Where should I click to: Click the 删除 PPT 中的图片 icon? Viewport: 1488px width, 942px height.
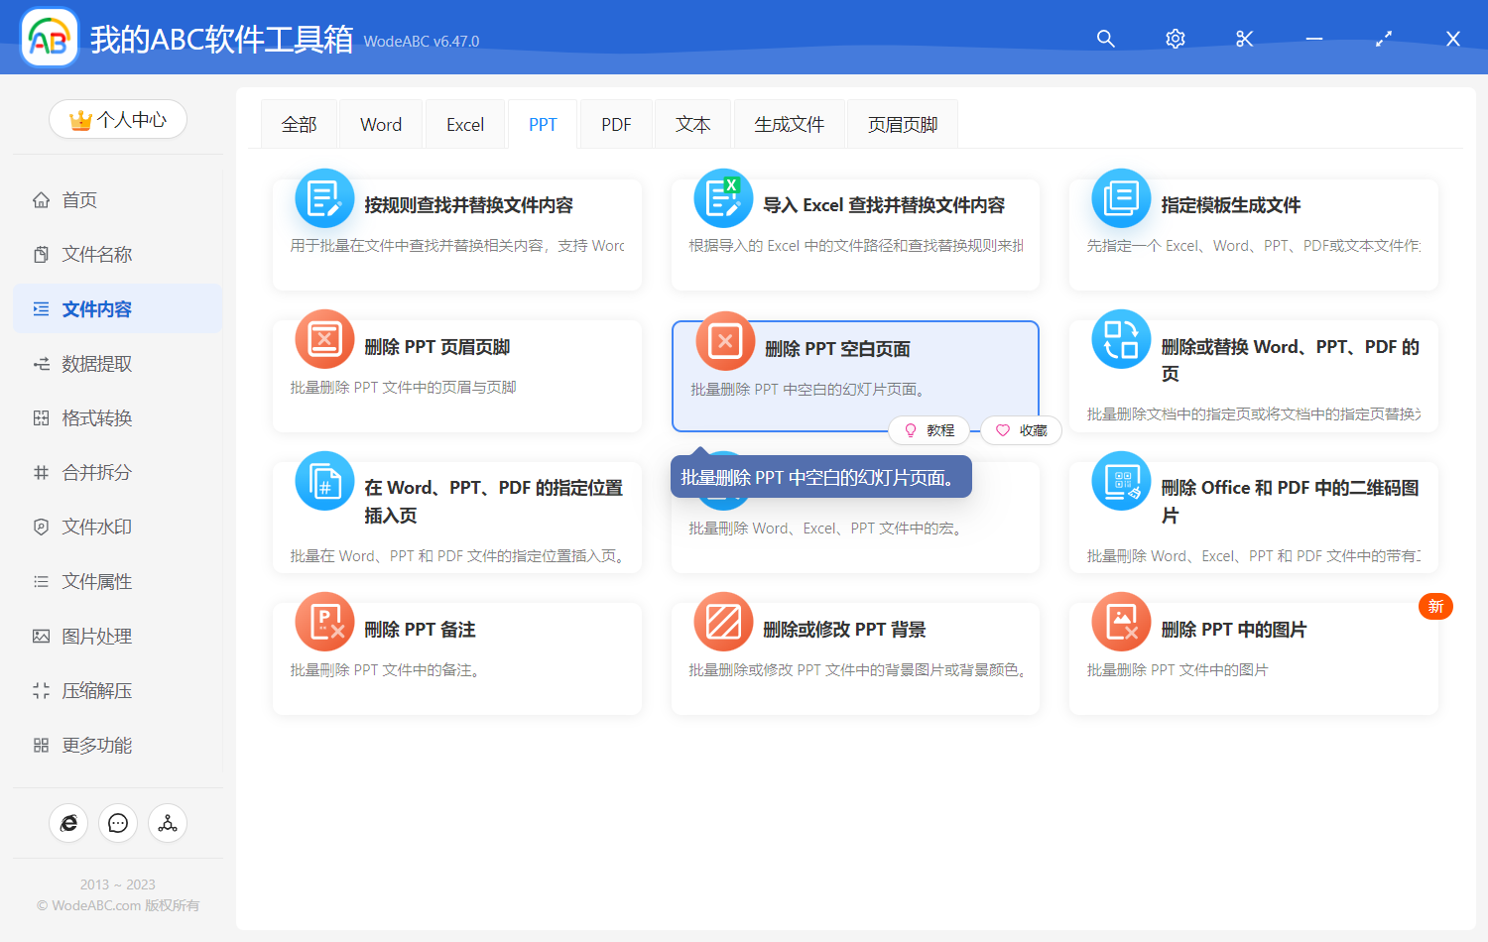click(x=1121, y=622)
